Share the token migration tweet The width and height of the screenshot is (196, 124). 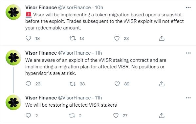click(x=162, y=38)
